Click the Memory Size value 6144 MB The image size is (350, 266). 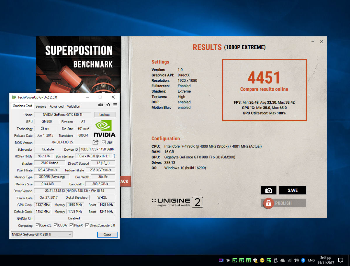[48, 184]
